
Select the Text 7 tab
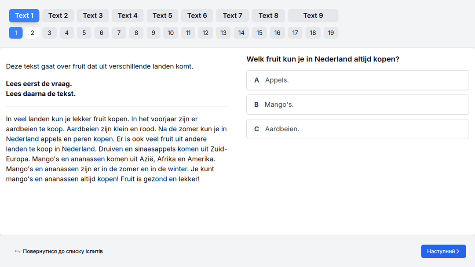point(232,15)
